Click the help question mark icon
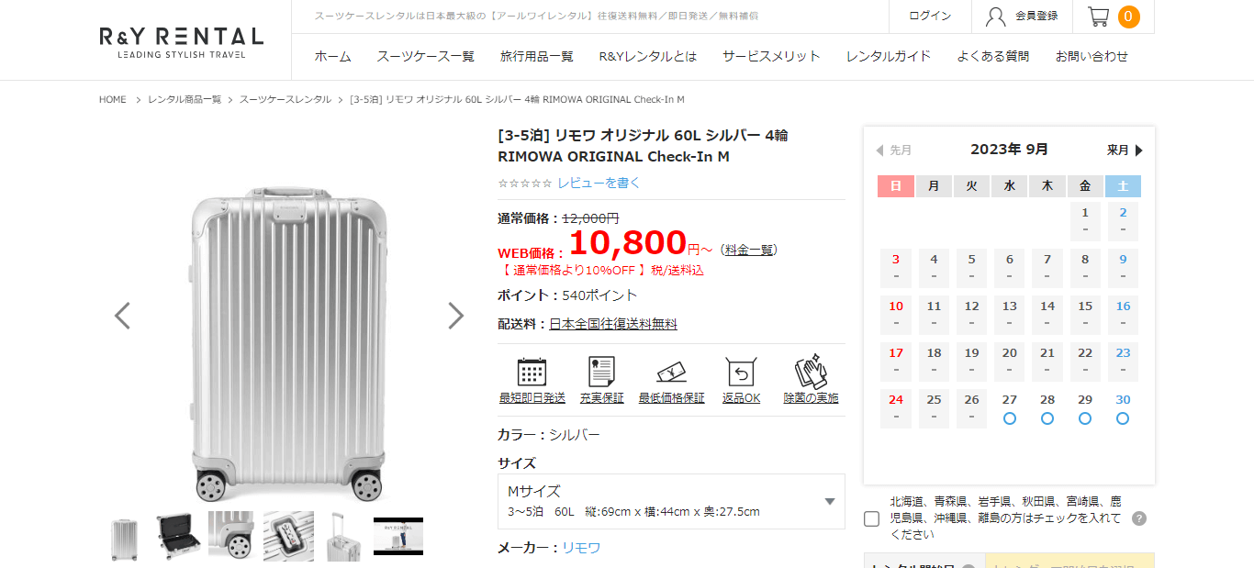 (1139, 518)
